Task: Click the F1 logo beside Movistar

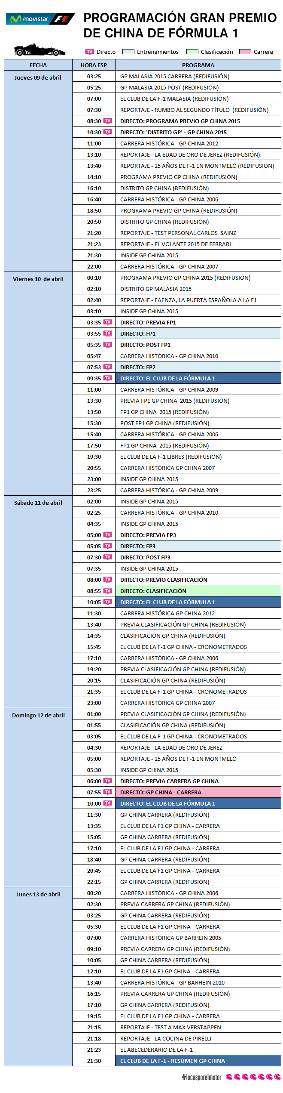Action: (x=62, y=19)
